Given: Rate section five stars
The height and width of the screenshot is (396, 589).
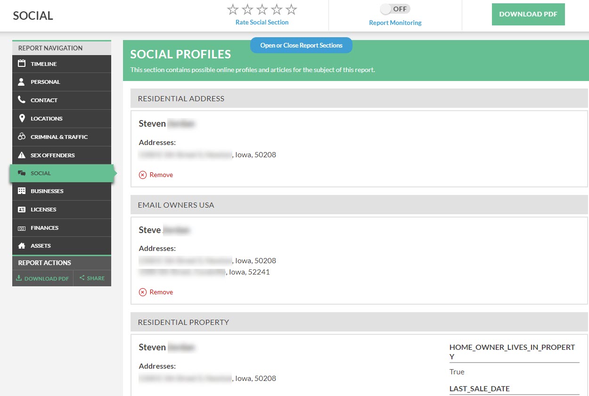Looking at the screenshot, I should tap(292, 9).
